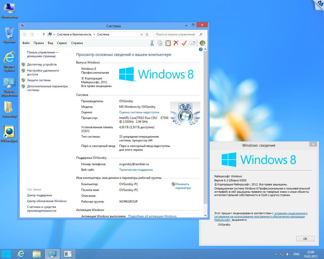Click the orange checkmark Properties icon

(184, 43)
